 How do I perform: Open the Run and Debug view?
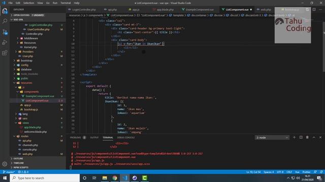(x=5, y=42)
